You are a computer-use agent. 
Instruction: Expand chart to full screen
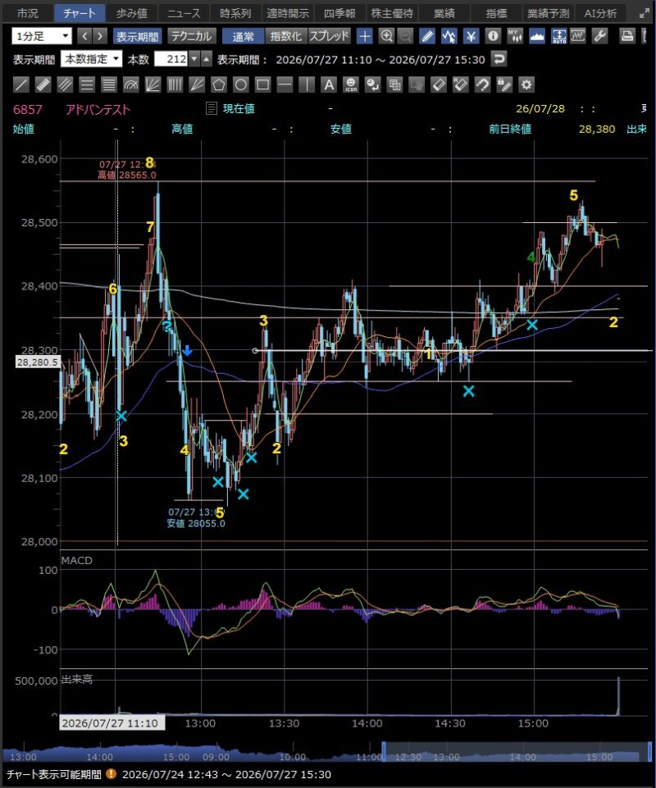pyautogui.click(x=645, y=13)
